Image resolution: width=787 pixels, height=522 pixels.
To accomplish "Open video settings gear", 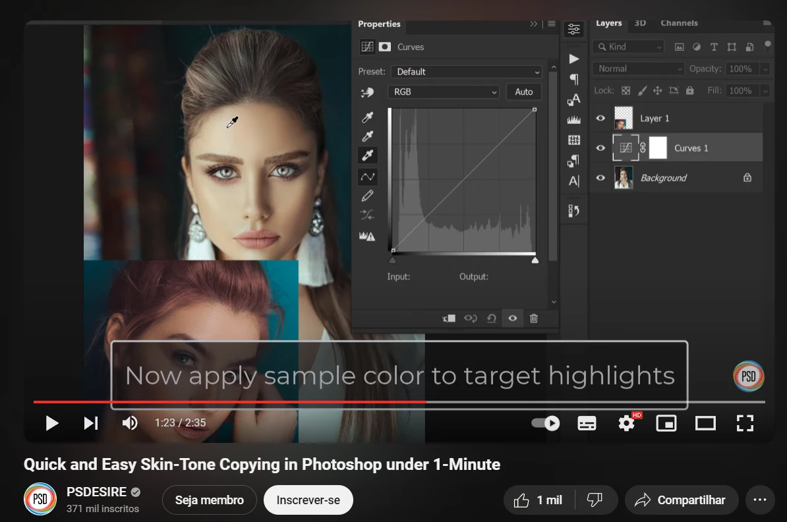I will point(626,424).
